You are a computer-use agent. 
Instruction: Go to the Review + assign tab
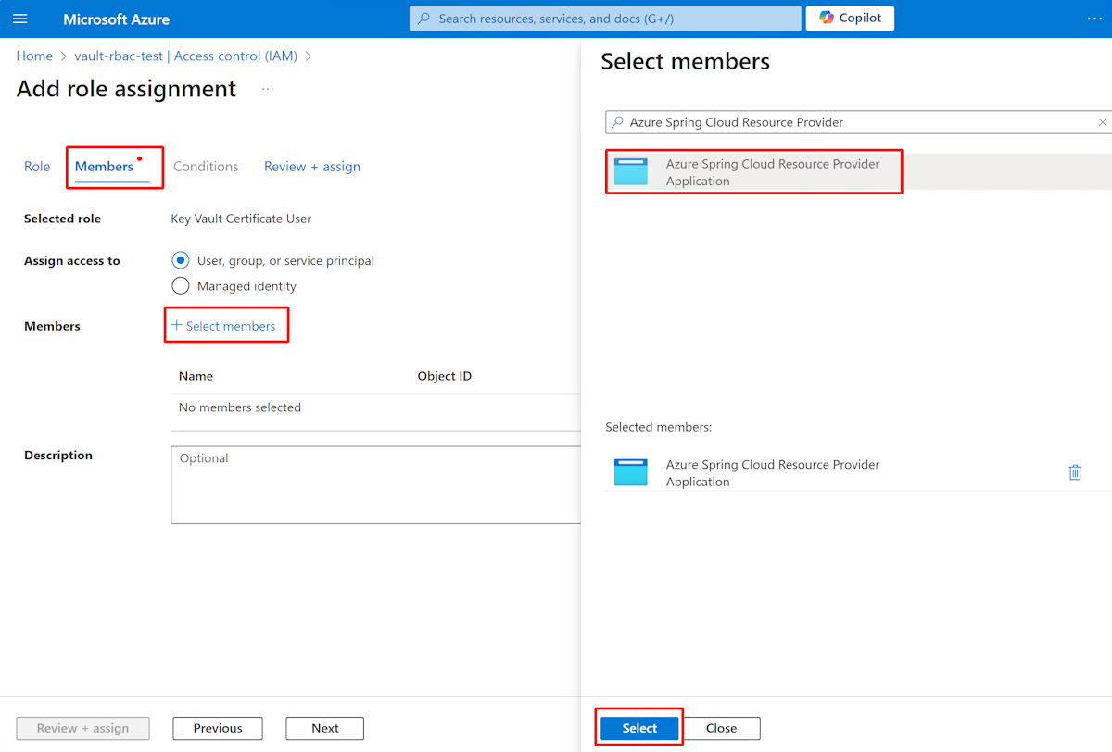click(311, 166)
